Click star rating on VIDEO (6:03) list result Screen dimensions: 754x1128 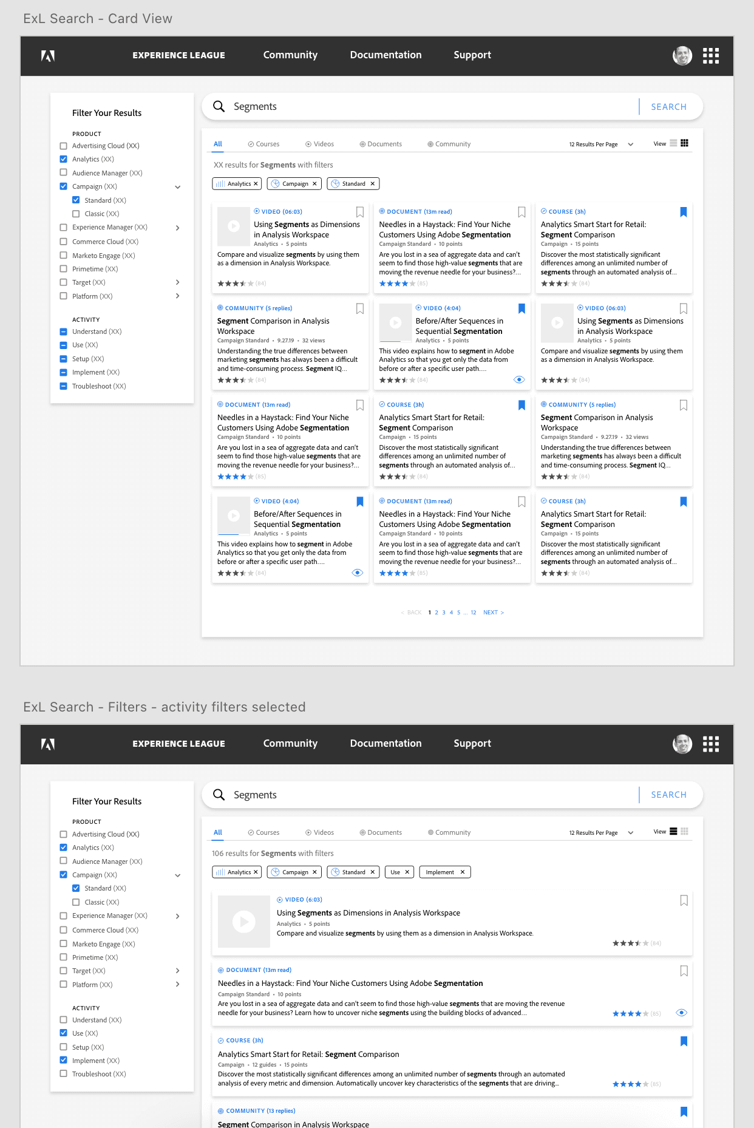pos(630,943)
